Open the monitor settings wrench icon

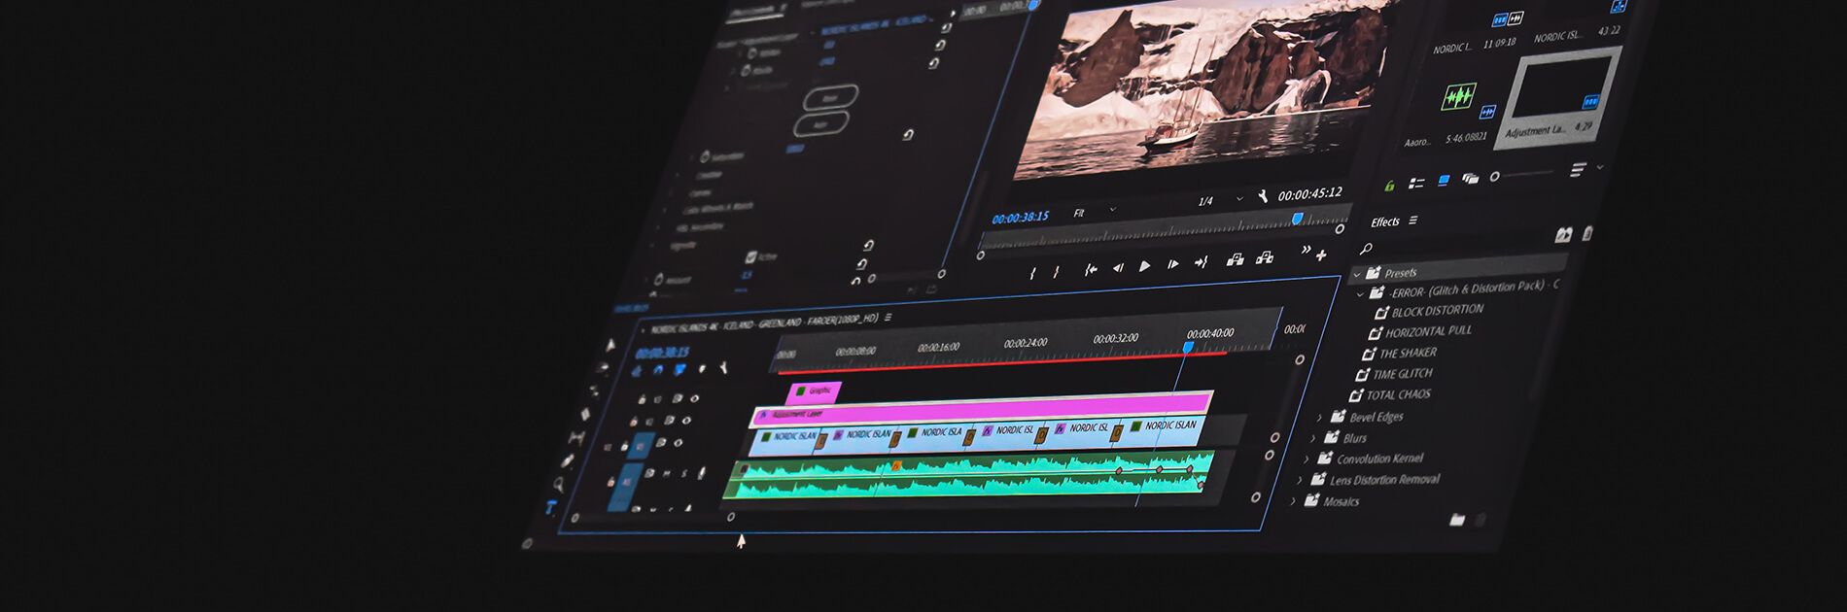coord(1263,197)
